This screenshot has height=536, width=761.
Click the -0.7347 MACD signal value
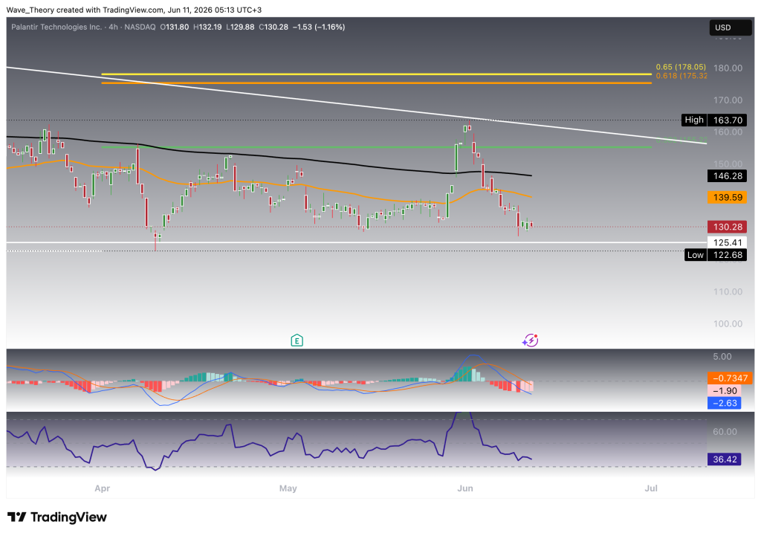point(730,378)
